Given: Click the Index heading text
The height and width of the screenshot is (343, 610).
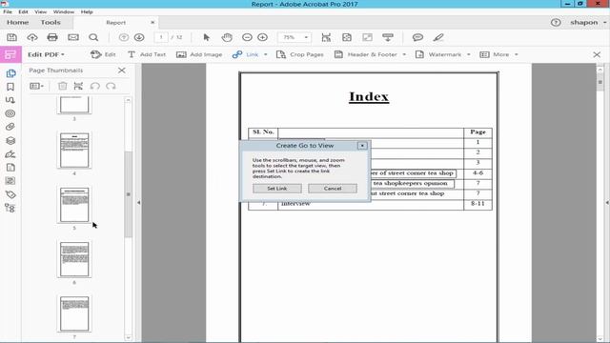Looking at the screenshot, I should pyautogui.click(x=369, y=96).
